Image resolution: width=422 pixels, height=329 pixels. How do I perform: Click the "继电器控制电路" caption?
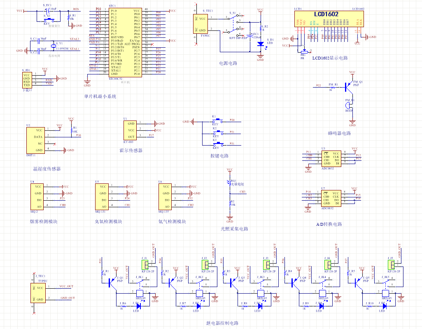click(222, 323)
